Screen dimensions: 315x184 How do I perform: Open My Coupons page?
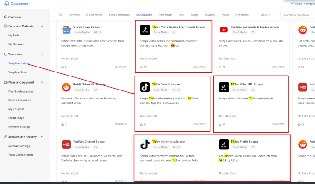[x=16, y=109]
